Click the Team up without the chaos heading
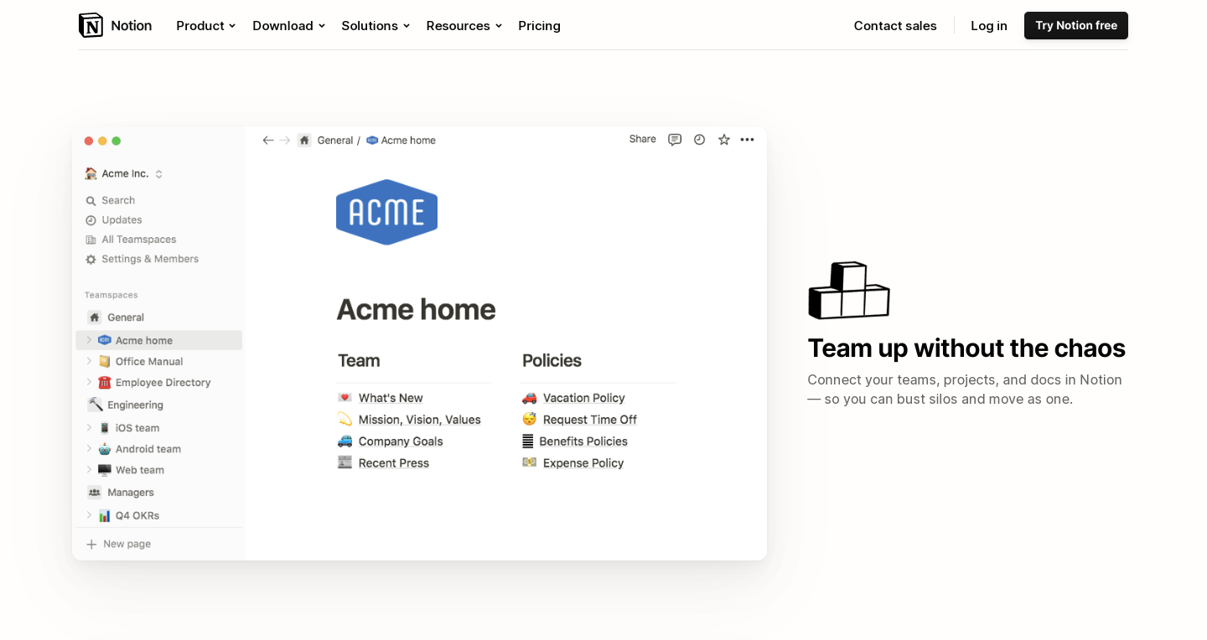The width and height of the screenshot is (1207, 640). pyautogui.click(x=966, y=348)
